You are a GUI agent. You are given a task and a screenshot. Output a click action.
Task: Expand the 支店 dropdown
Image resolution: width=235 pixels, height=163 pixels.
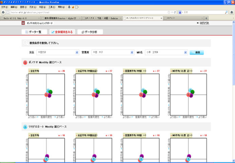tap(77, 52)
